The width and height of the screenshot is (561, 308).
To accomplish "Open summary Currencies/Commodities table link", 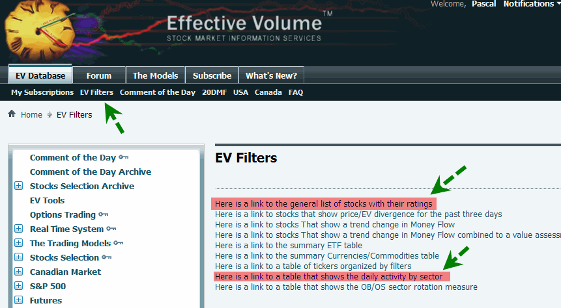I will tap(326, 255).
